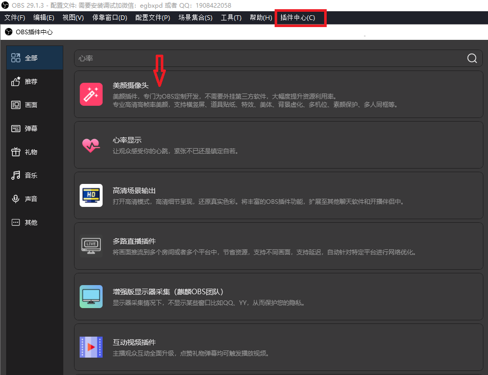Open the 声音 category in the sidebar

coord(34,199)
